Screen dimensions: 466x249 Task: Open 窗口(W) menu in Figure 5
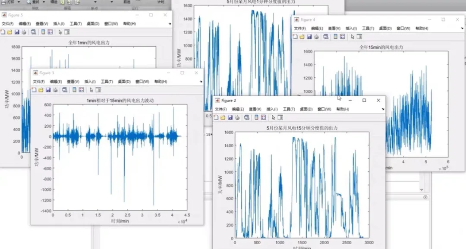111,24
